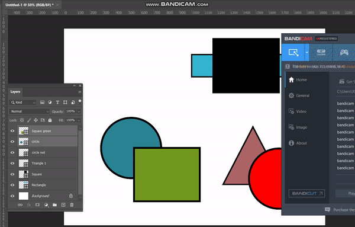Filter layers by adjustment layers icon

[50, 103]
